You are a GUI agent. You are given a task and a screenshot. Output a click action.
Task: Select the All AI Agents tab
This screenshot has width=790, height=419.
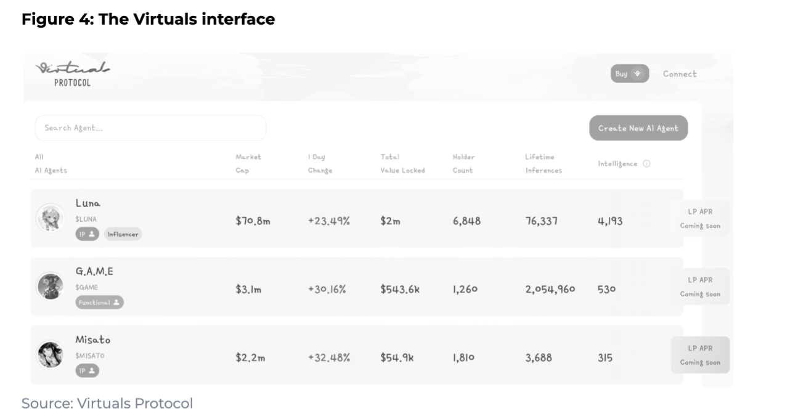point(51,164)
